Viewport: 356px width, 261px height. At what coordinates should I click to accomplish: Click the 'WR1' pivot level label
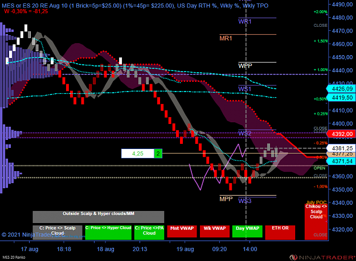click(245, 22)
